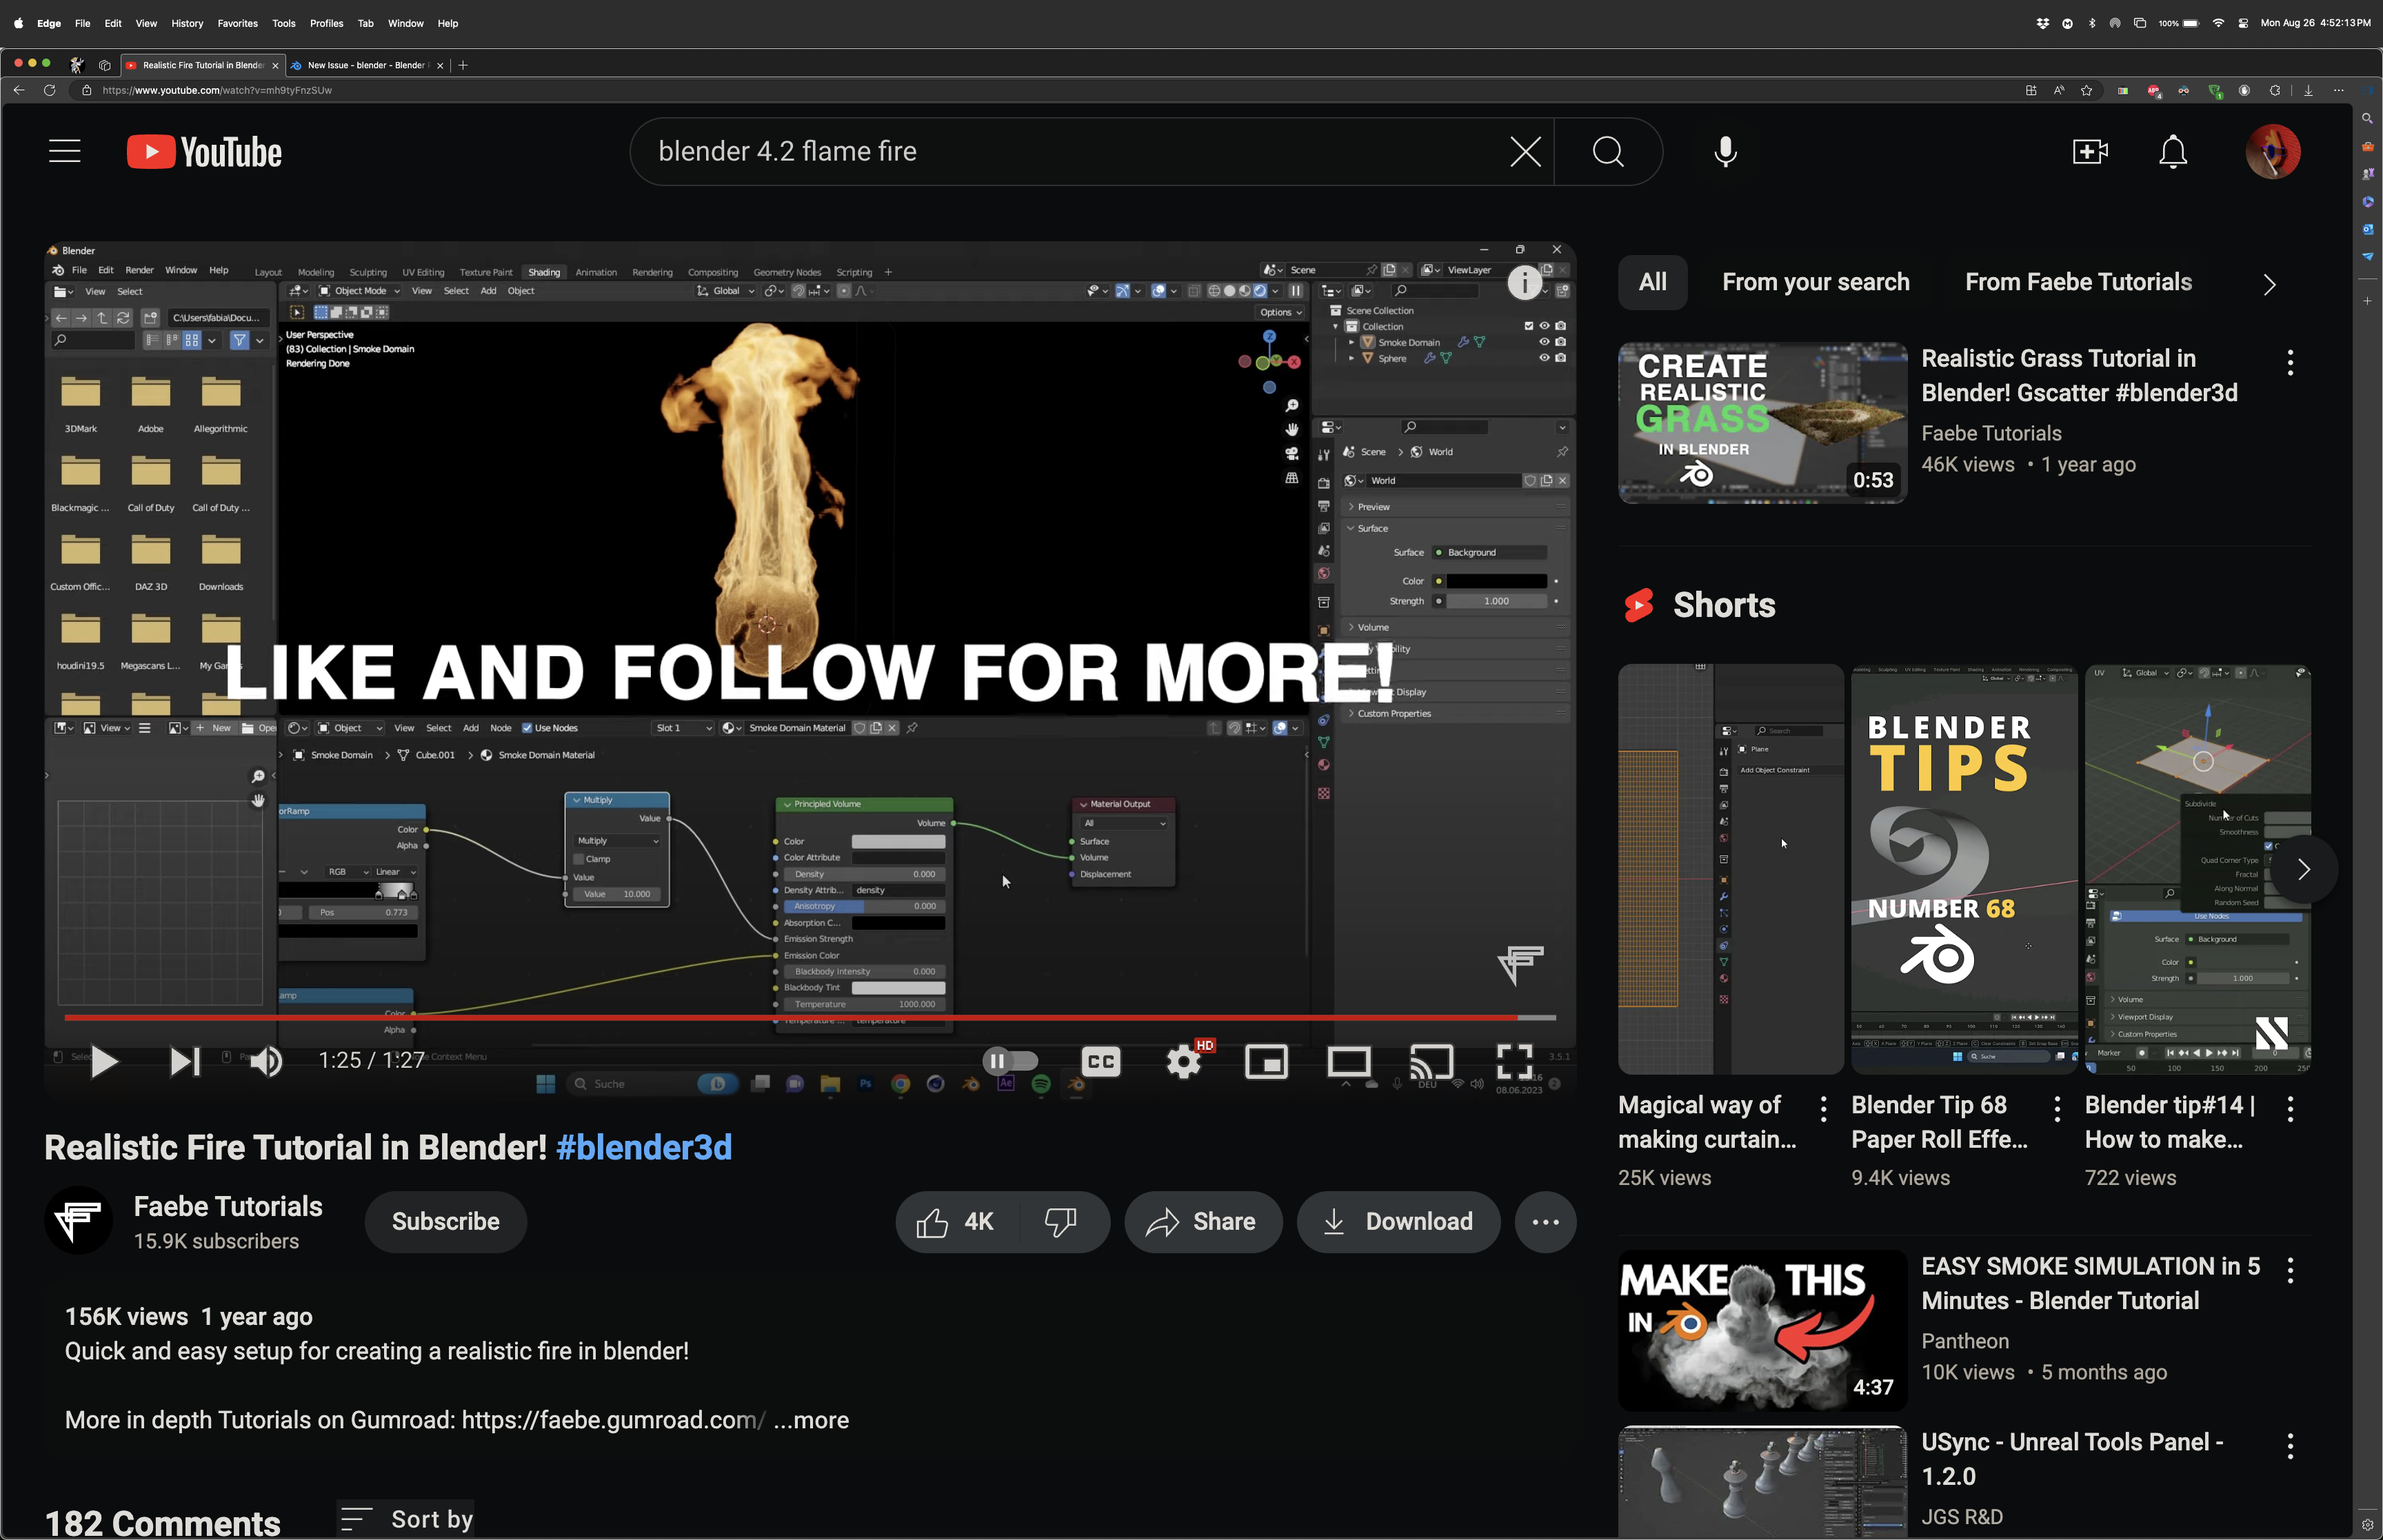This screenshot has height=1540, width=2383.
Task: Open the Realistic Grass Tutorial thumbnail
Action: (1762, 422)
